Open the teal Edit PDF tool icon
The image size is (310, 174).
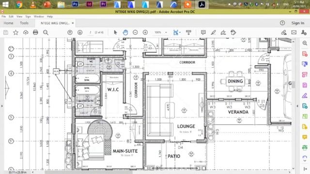coord(305,106)
